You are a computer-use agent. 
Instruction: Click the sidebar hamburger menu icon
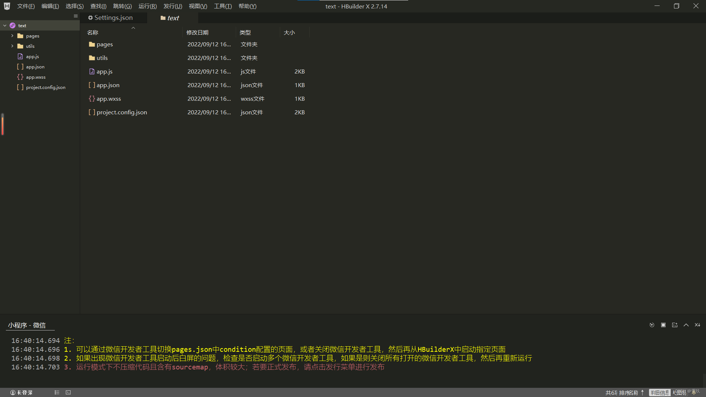(76, 16)
